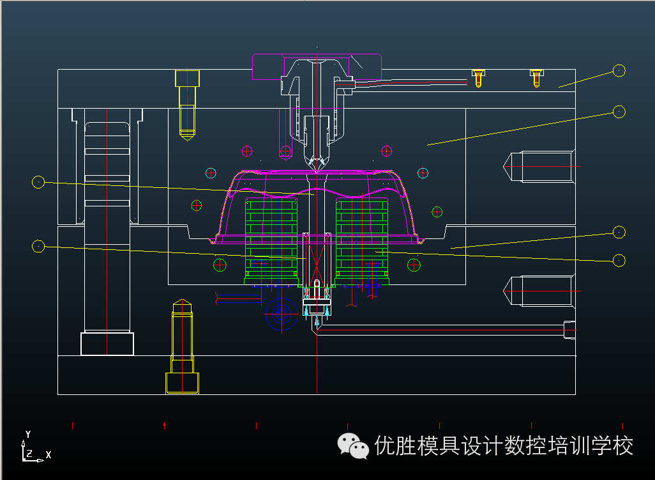Screen dimensions: 655x480
Task: Select the lower-left green crosshair circle
Action: point(220,265)
